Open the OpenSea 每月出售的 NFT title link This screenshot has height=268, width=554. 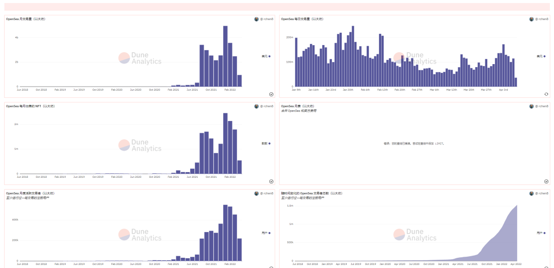point(29,106)
